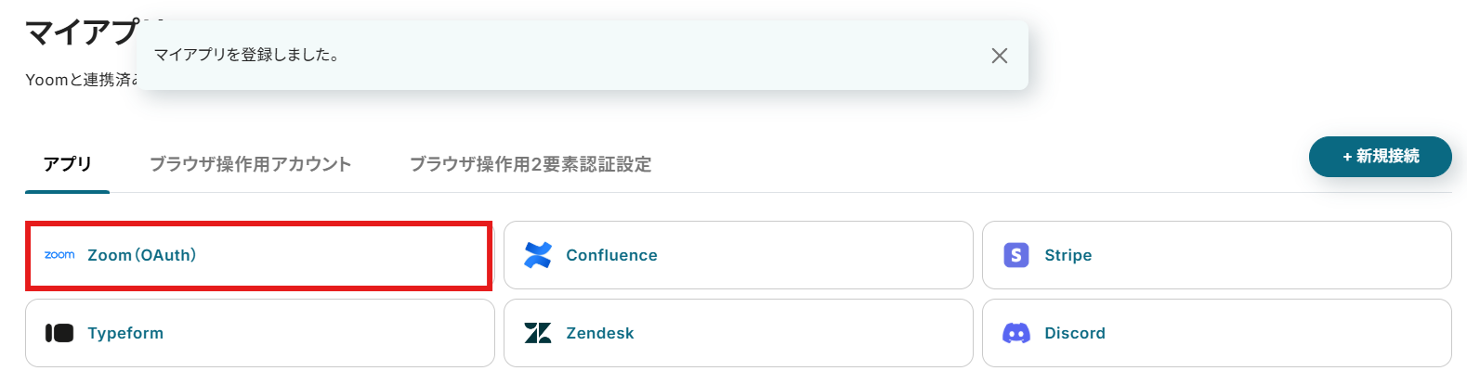Click the Zendesk logo icon

538,333
